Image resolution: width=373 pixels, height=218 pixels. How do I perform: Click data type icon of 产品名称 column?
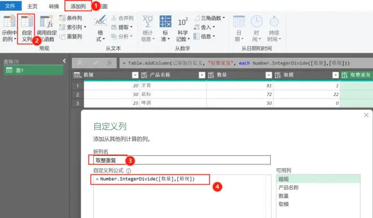tap(144, 75)
